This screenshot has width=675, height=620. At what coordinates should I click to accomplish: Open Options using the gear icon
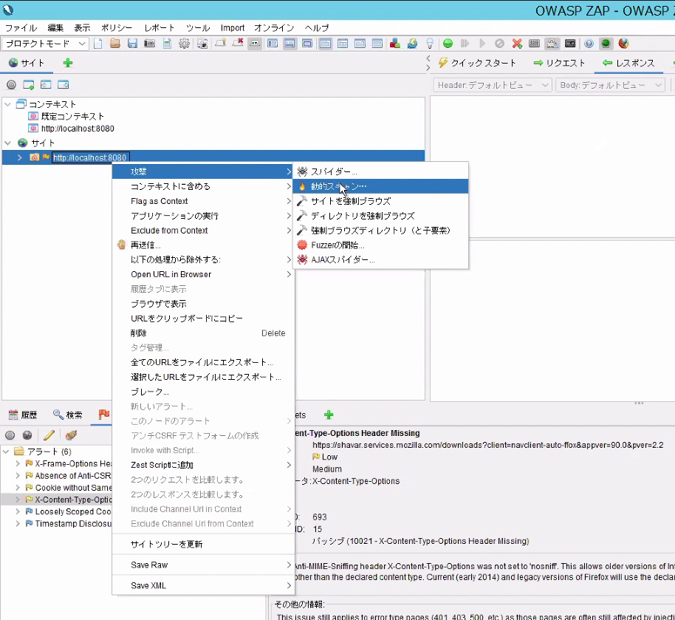tap(184, 44)
